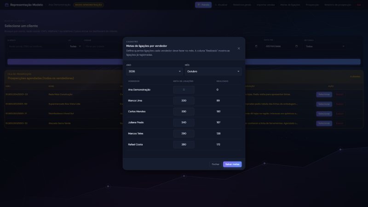Open Metas de ligações in the top navigation
The image size is (368, 207).
click(290, 5)
